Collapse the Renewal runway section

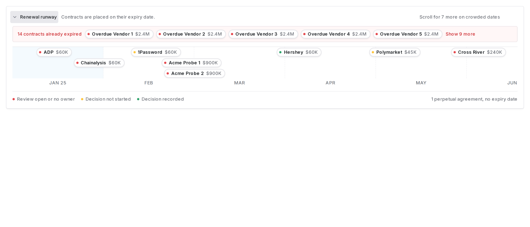point(34,17)
